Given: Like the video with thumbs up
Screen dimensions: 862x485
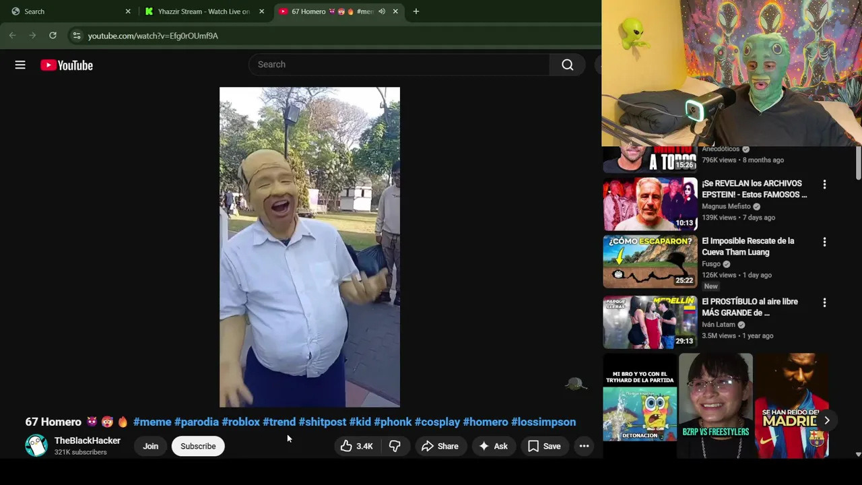Looking at the screenshot, I should tap(357, 446).
